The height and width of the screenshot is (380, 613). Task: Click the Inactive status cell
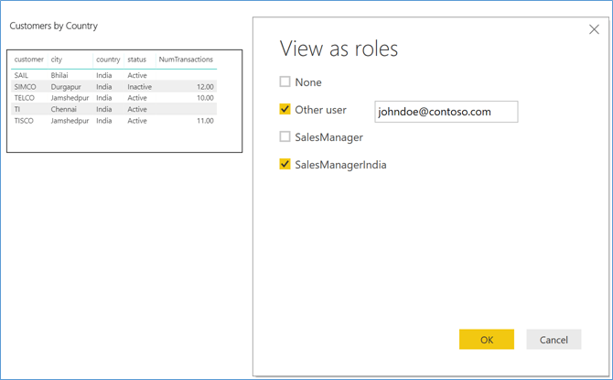pos(139,87)
